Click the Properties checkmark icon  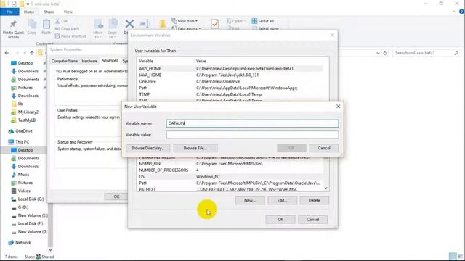click(215, 24)
